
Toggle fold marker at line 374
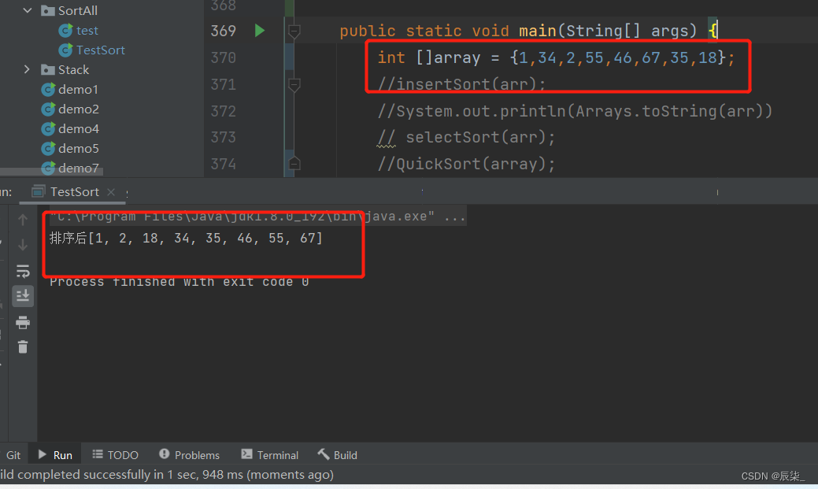coord(294,164)
